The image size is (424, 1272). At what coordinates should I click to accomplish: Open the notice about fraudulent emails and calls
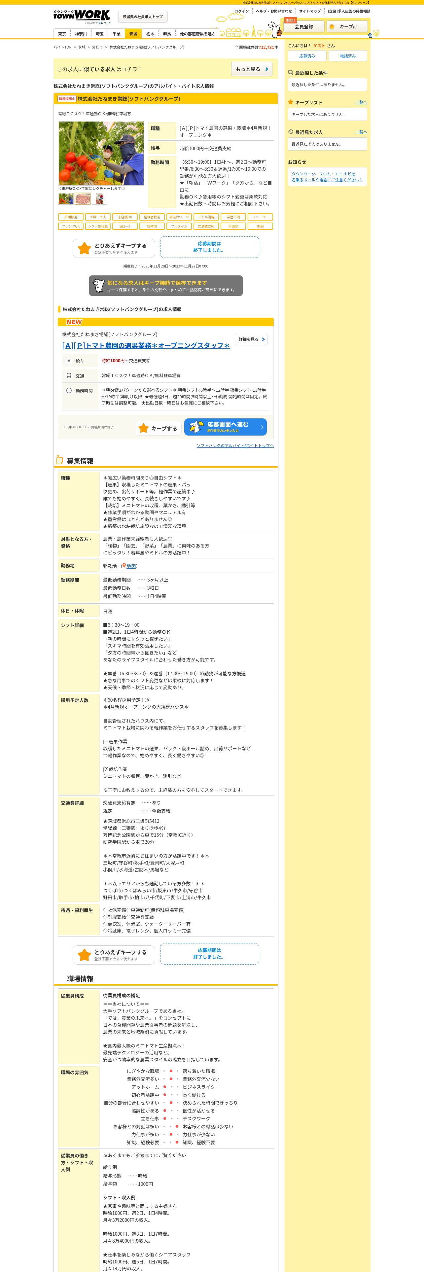click(327, 177)
